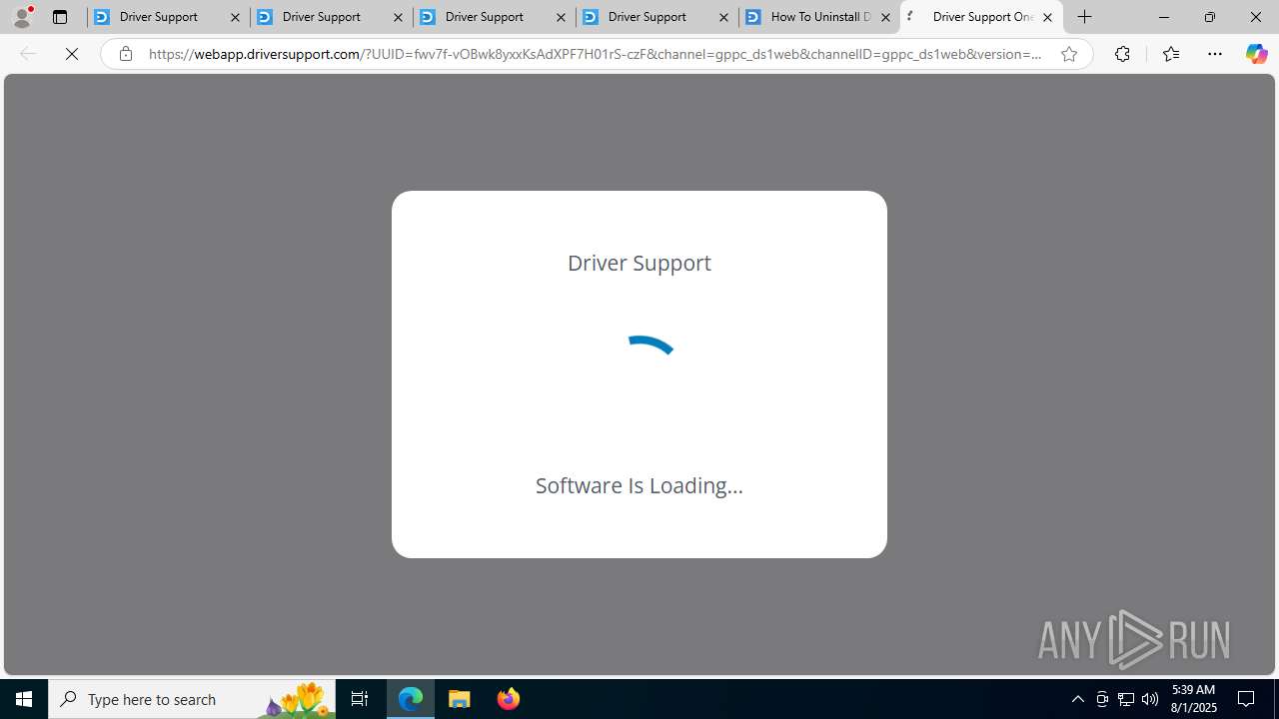Open the network status tray icon
This screenshot has height=719, width=1279.
pyautogui.click(x=1125, y=699)
